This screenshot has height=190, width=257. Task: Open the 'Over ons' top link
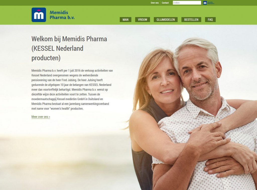coord(155,3)
